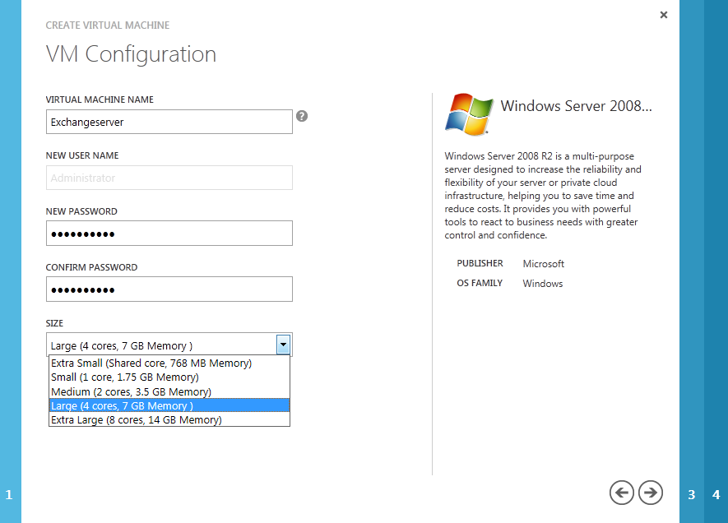Click the help question mark icon
728x523 pixels.
[x=302, y=116]
